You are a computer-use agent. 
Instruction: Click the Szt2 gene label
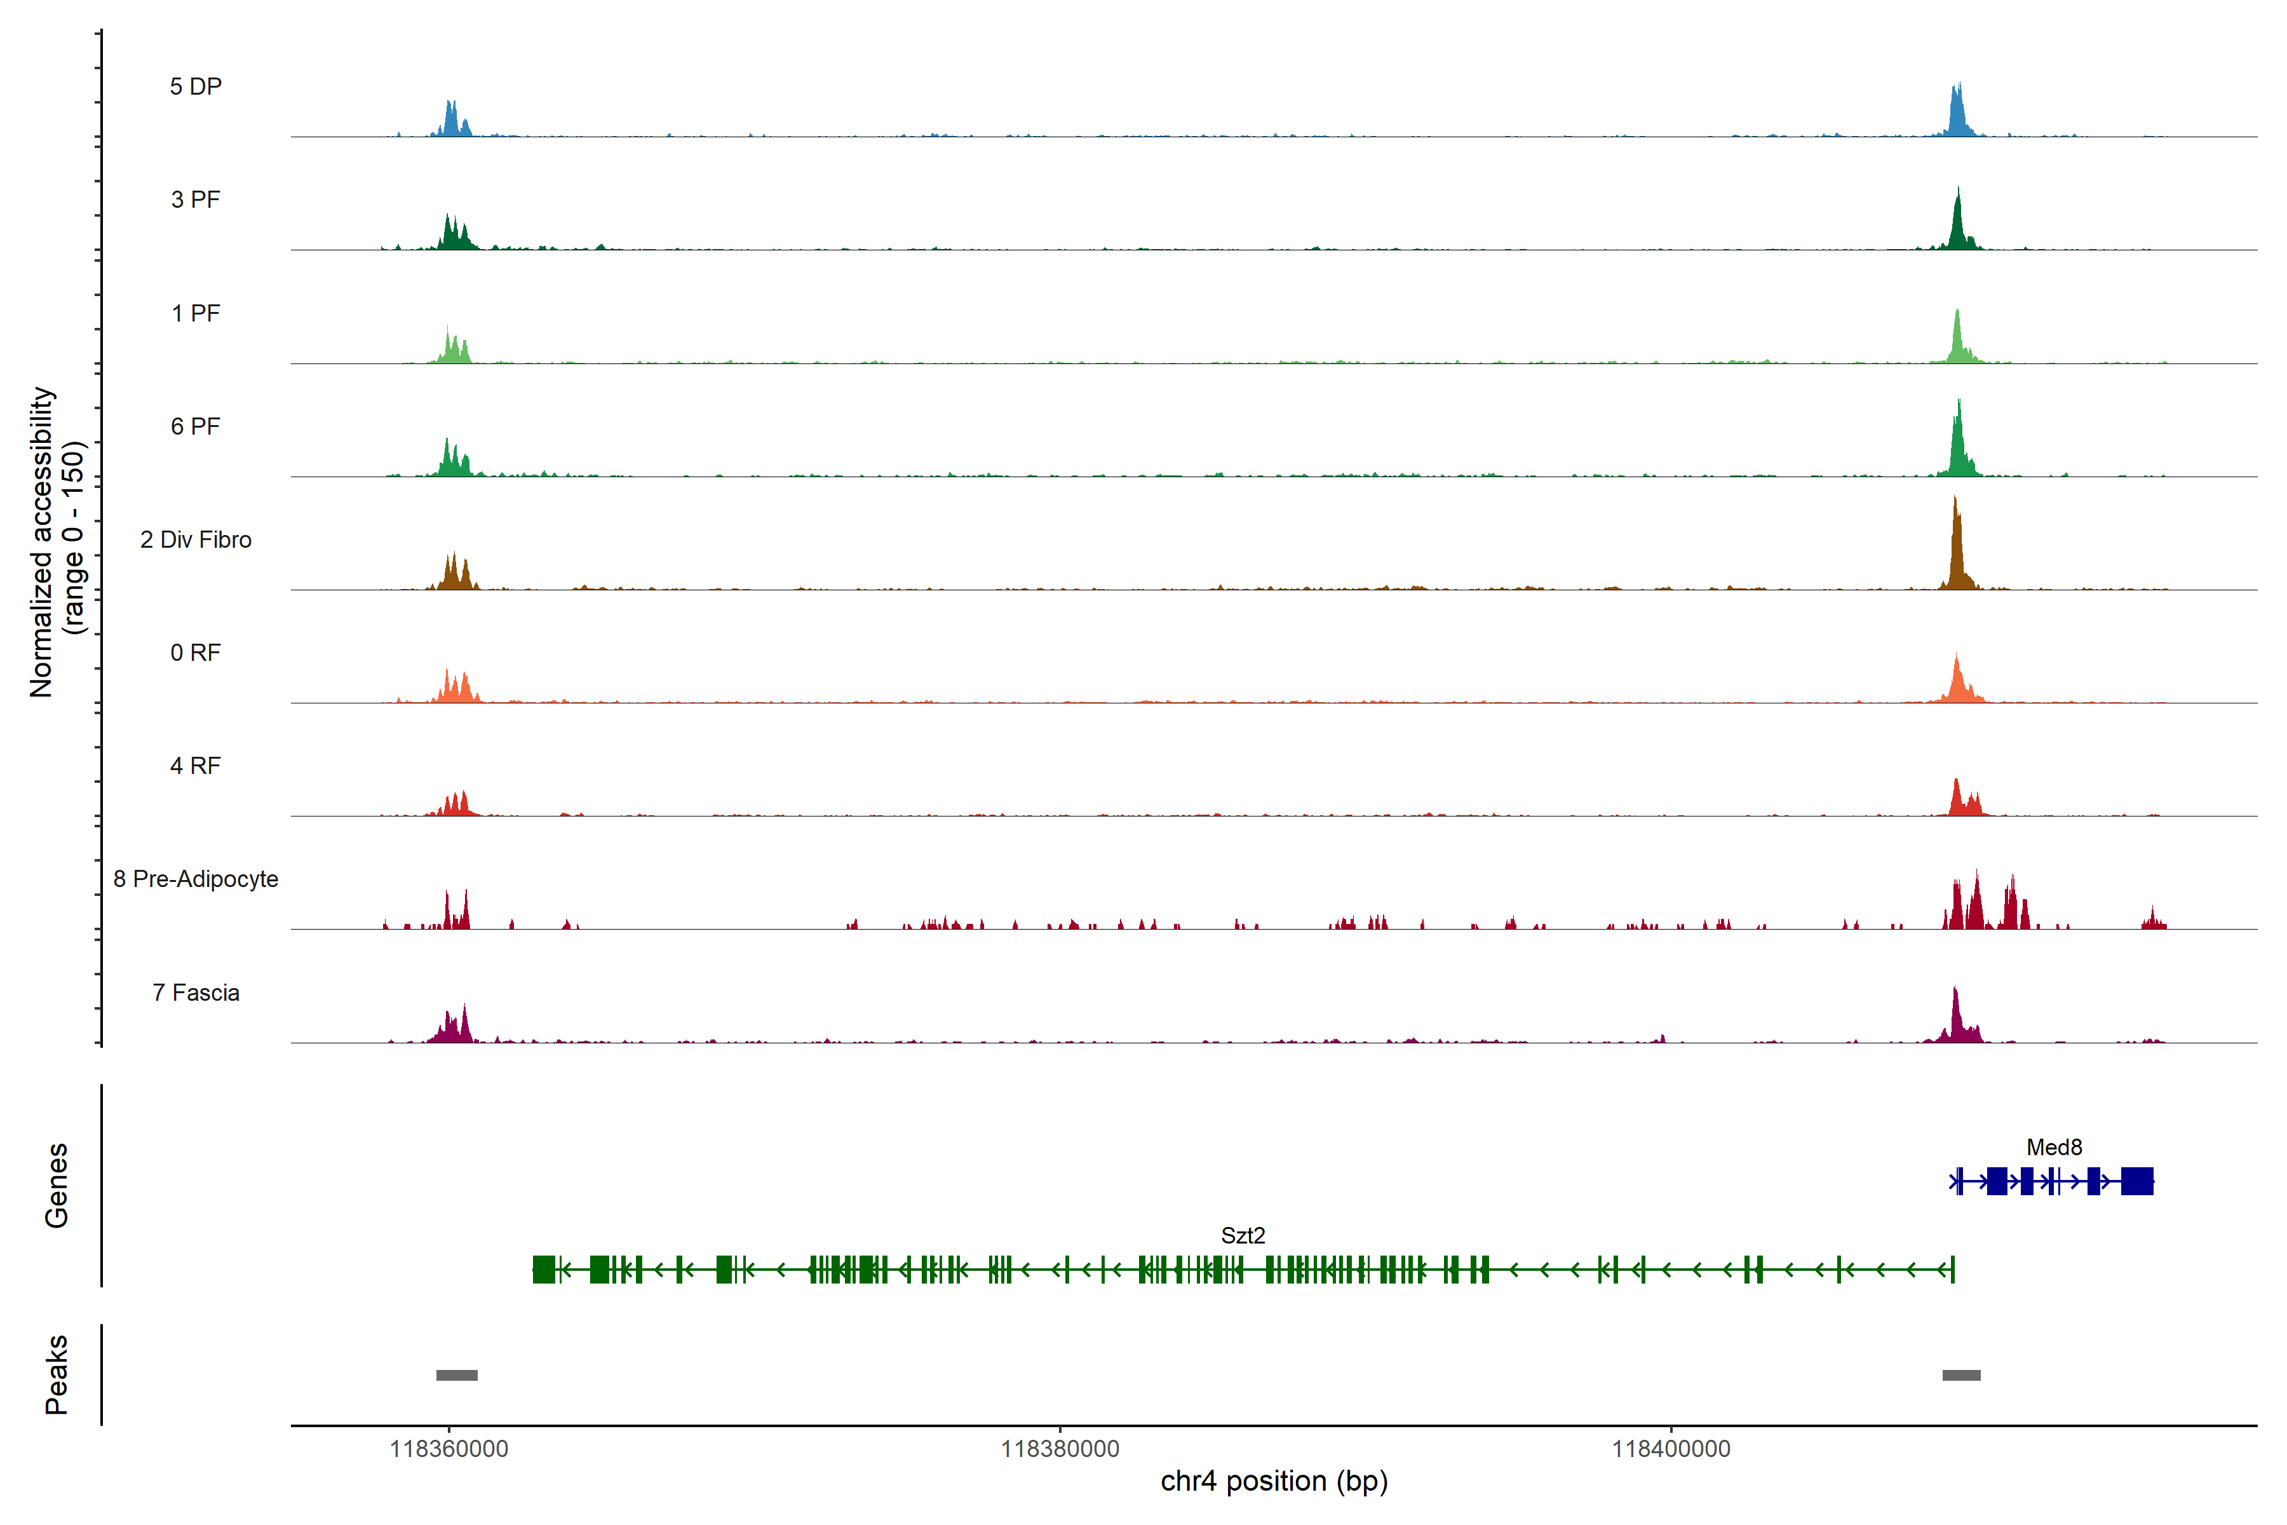click(1243, 1236)
